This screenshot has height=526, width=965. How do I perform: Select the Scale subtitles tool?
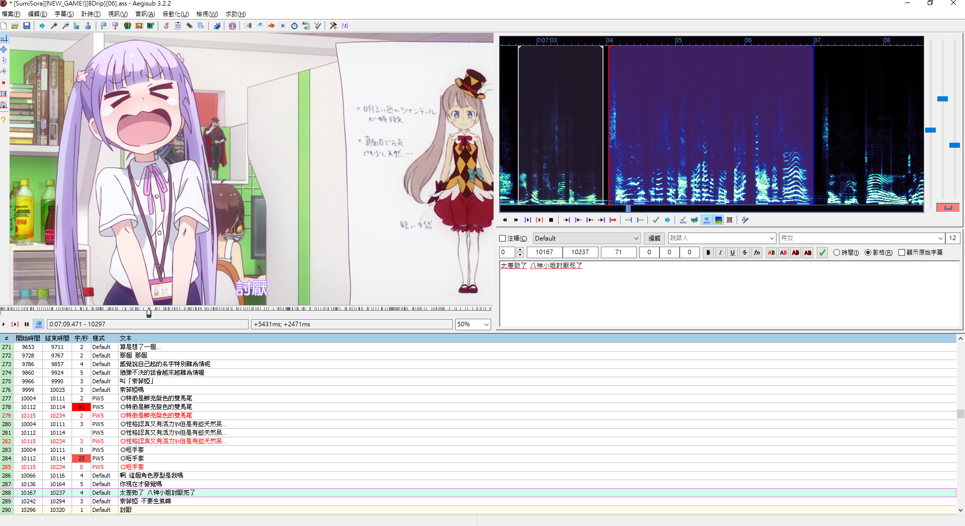click(x=4, y=83)
